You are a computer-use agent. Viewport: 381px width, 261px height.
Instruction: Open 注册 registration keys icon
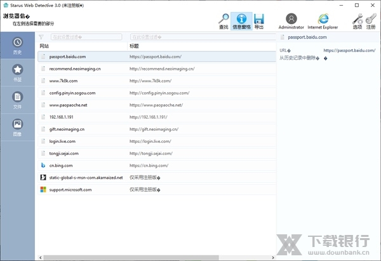click(371, 21)
